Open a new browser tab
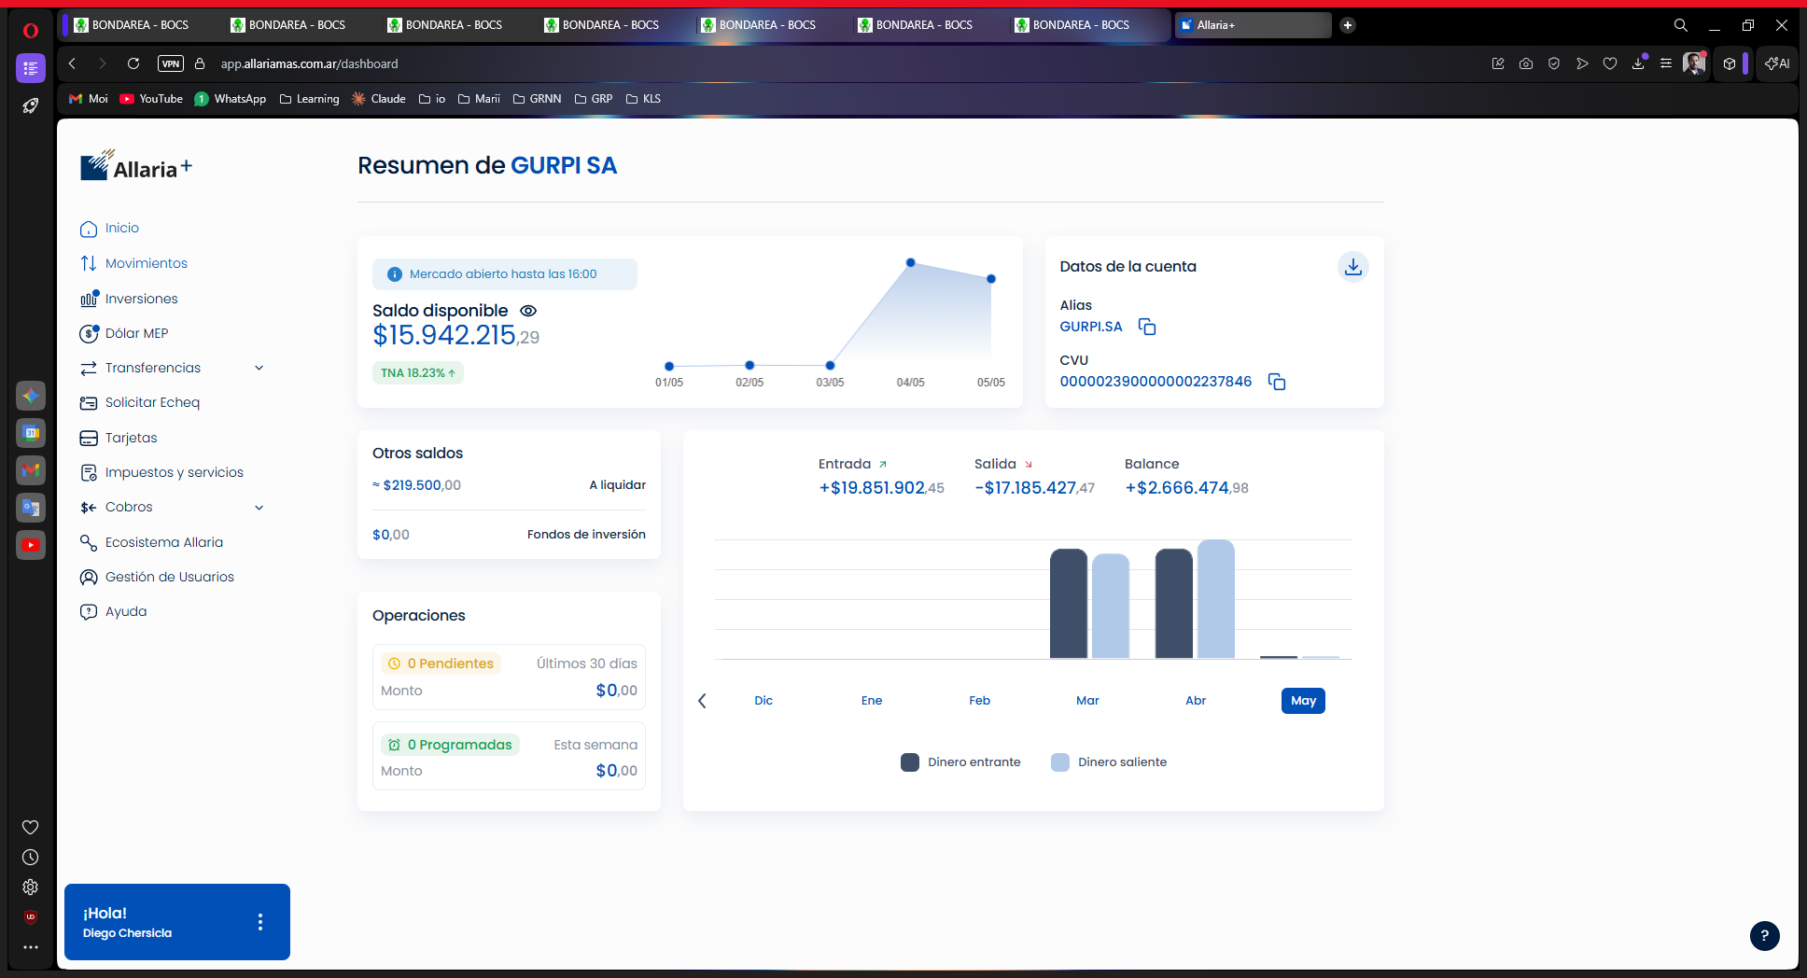Viewport: 1807px width, 978px height. 1348,25
